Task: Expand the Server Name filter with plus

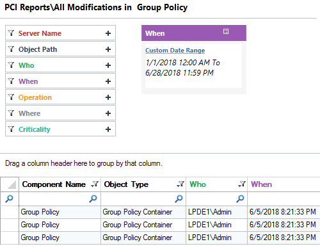Action: pyautogui.click(x=108, y=33)
